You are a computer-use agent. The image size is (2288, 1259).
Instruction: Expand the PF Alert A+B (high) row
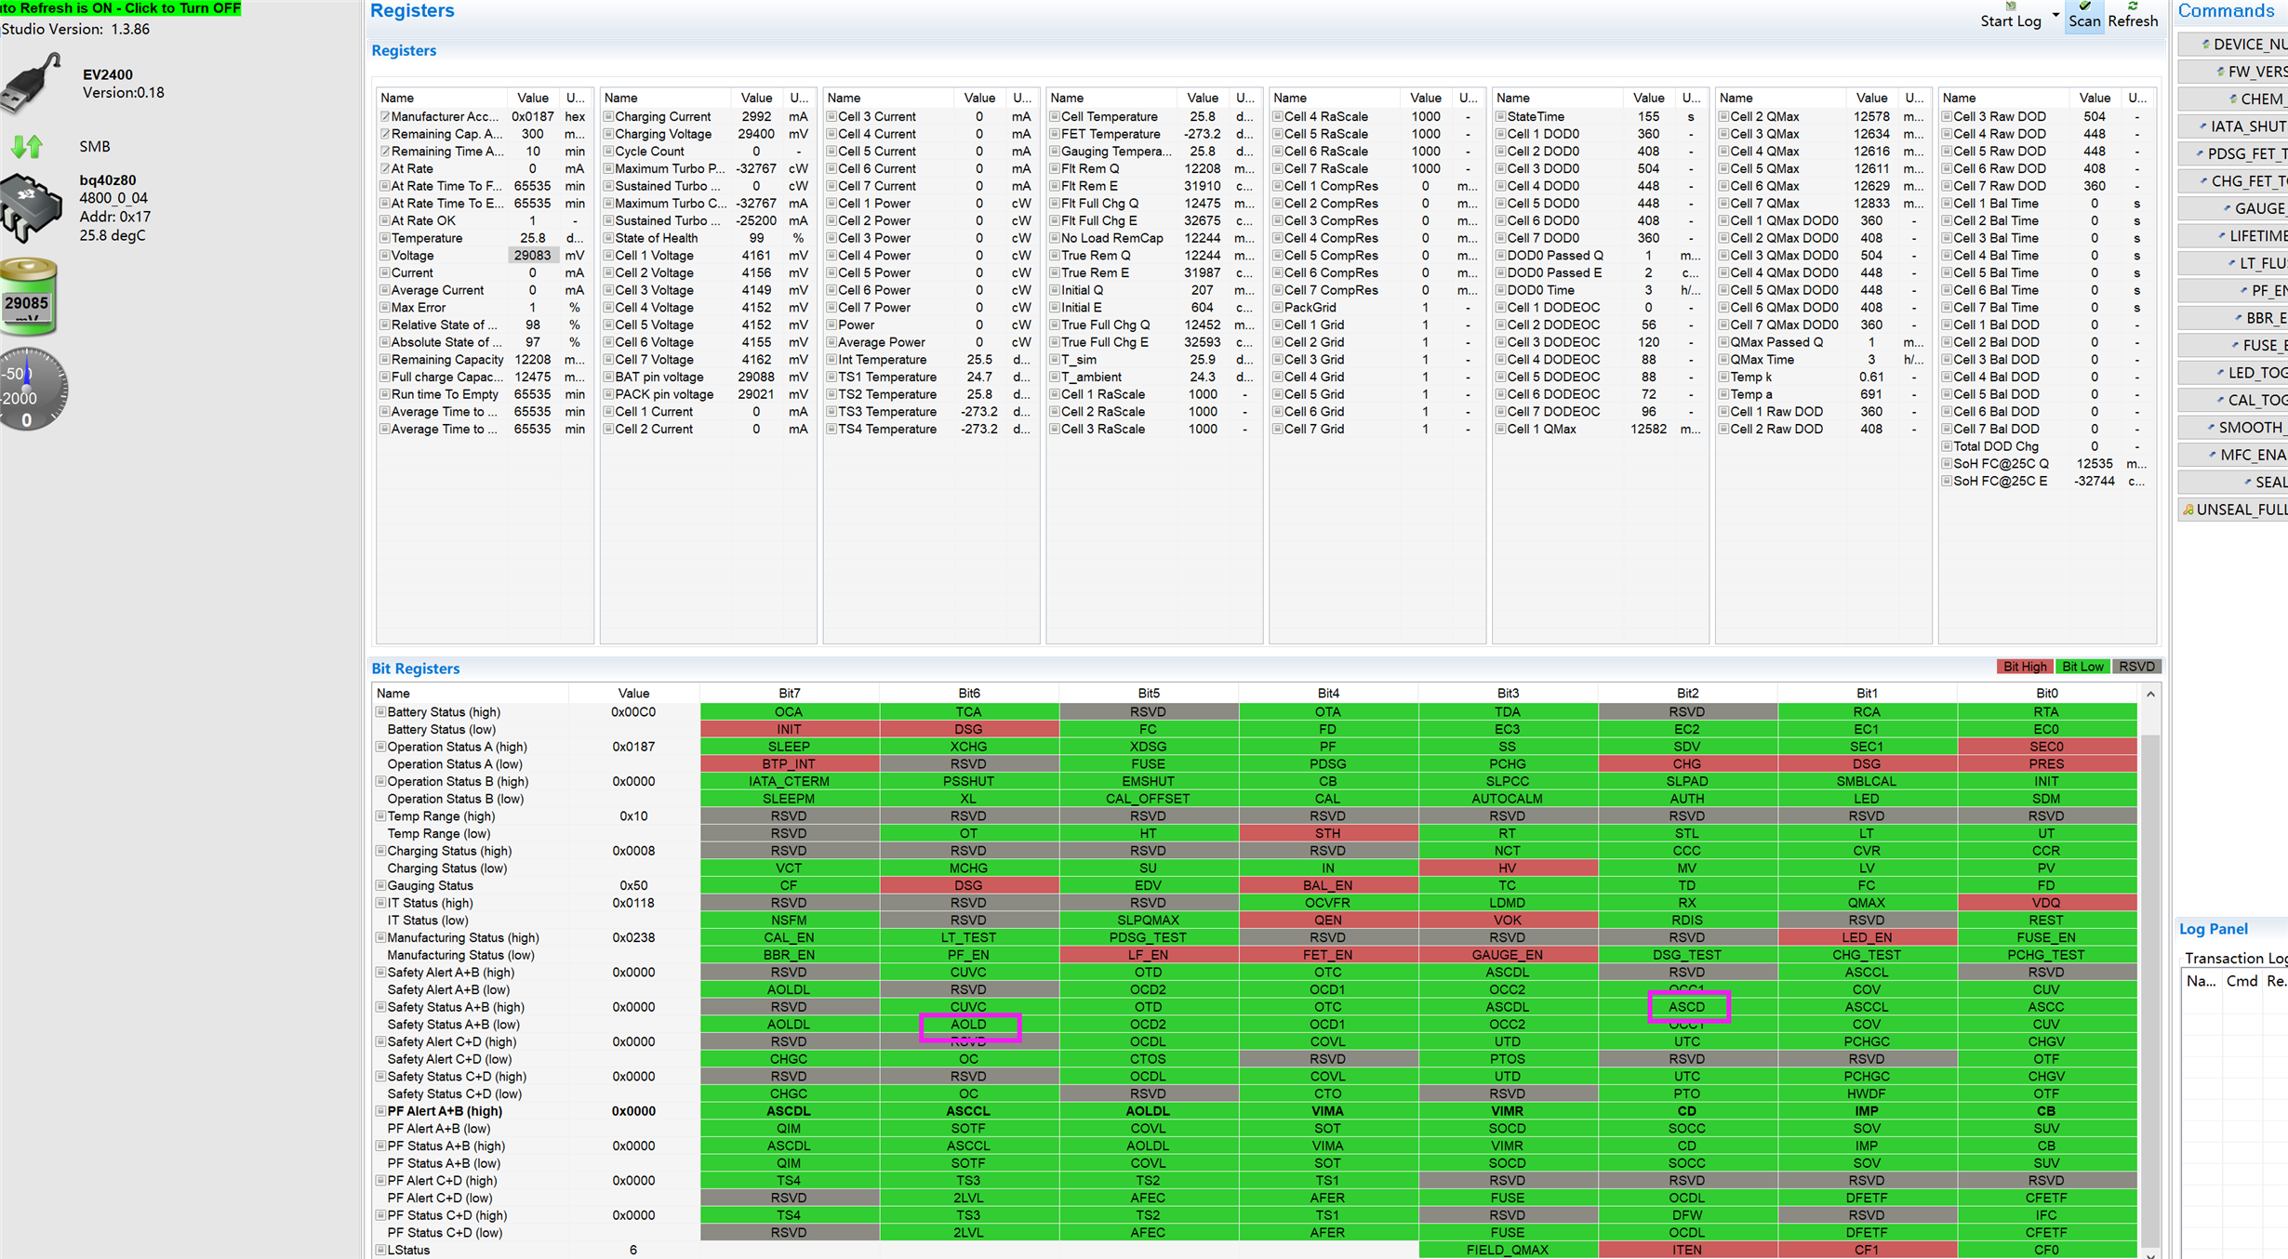pos(380,1111)
